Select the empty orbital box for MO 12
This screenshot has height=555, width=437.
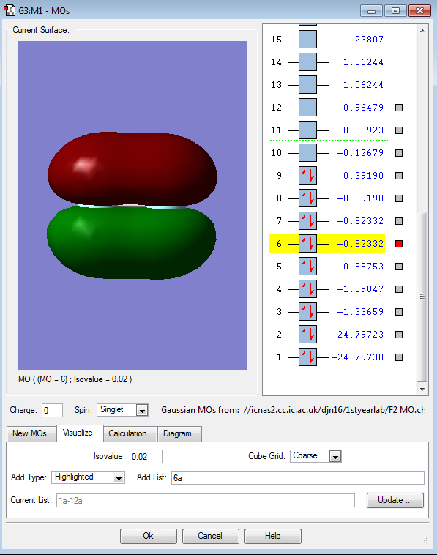tap(307, 108)
